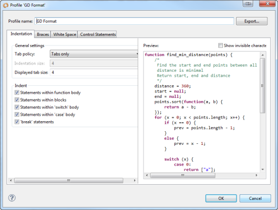
Task: Click preview horizontal scroll left arrow
Action: [x=147, y=175]
